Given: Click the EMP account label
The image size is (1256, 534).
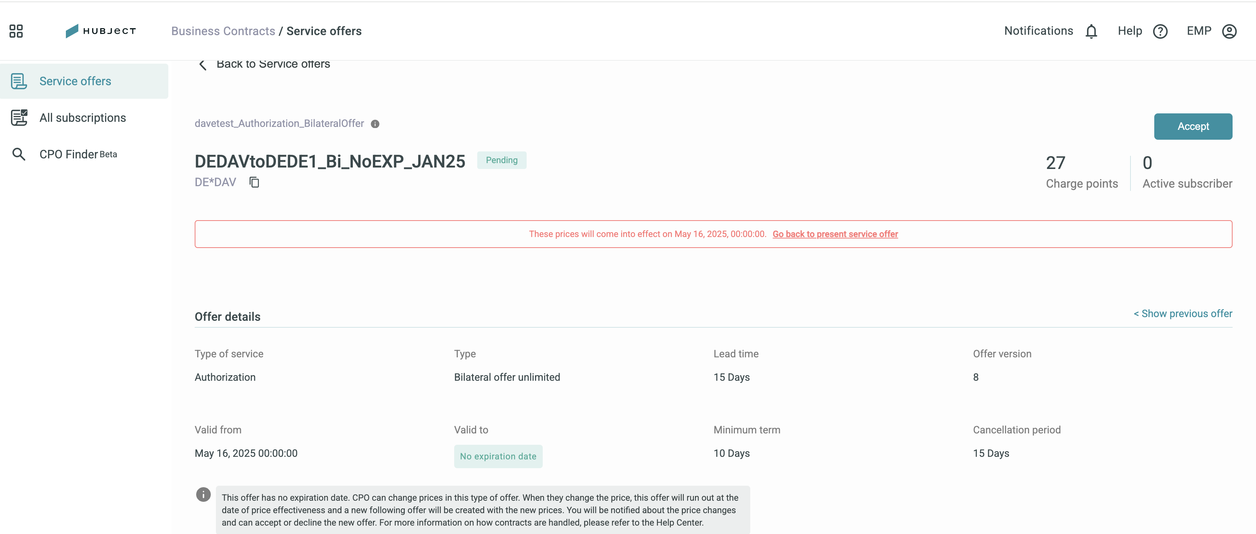Looking at the screenshot, I should [x=1199, y=31].
